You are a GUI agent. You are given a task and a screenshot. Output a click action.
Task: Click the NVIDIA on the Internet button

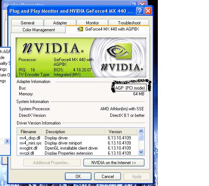coord(114,163)
